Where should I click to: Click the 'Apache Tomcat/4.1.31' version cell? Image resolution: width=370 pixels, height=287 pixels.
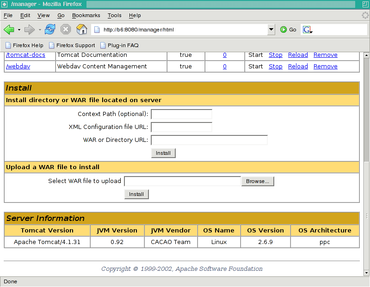[x=47, y=242]
